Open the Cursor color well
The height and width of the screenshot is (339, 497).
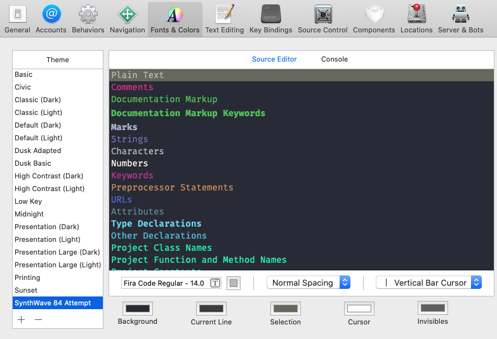click(359, 309)
